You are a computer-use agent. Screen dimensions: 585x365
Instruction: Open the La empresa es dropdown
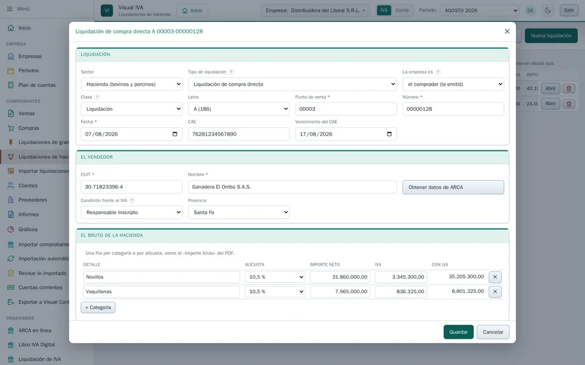[x=453, y=84]
